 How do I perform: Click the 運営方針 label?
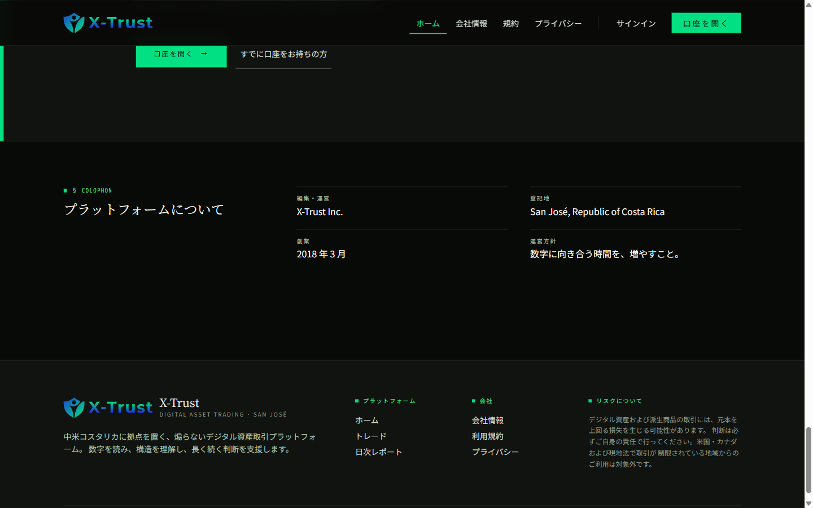543,242
